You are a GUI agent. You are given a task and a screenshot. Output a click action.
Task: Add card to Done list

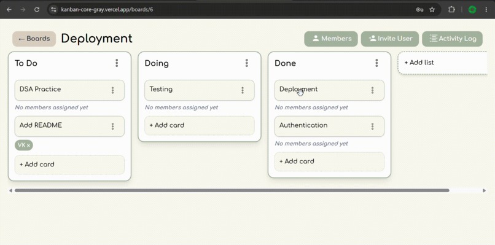[329, 161]
